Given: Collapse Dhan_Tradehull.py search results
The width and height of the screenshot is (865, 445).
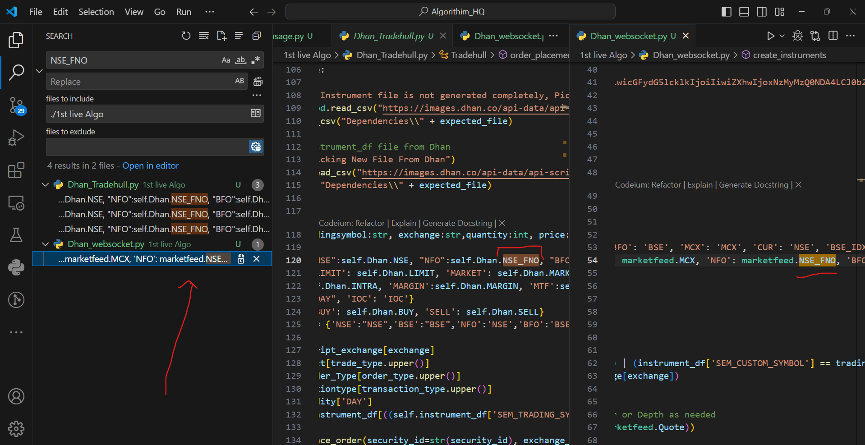Looking at the screenshot, I should pos(46,185).
